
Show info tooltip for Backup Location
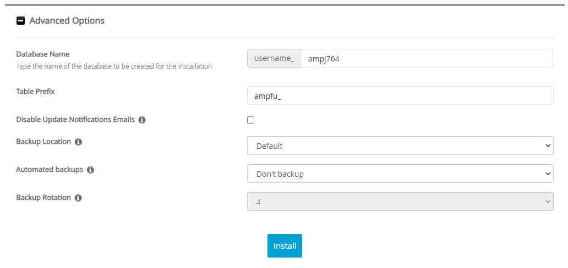78,142
